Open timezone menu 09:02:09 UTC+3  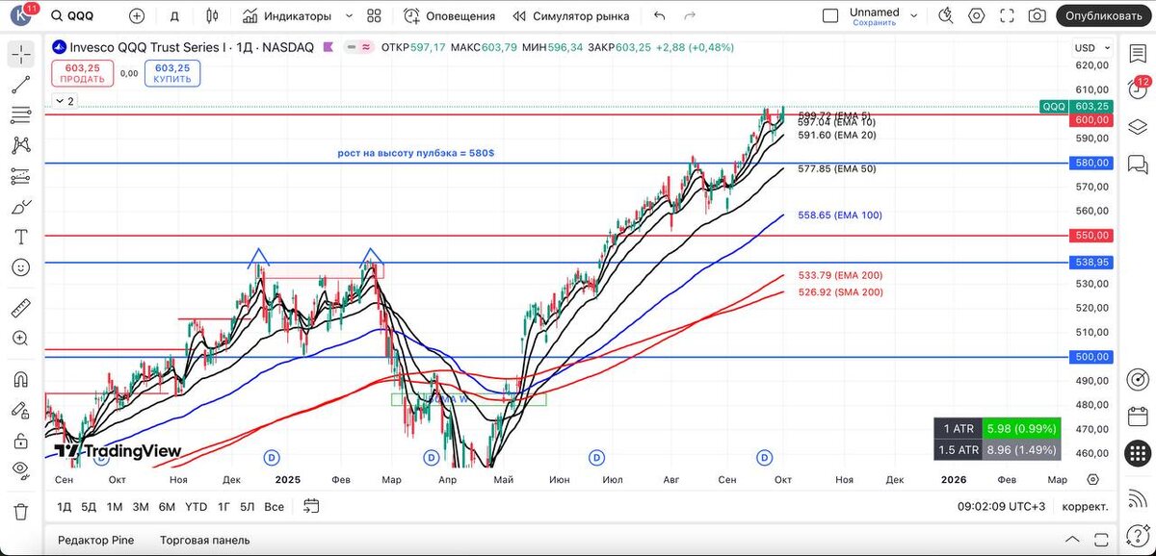point(1000,506)
